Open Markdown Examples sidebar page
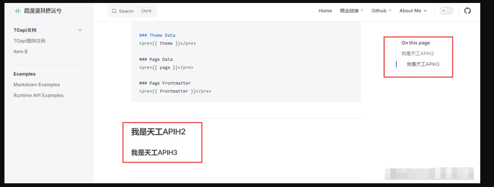494x187 pixels. 36,85
